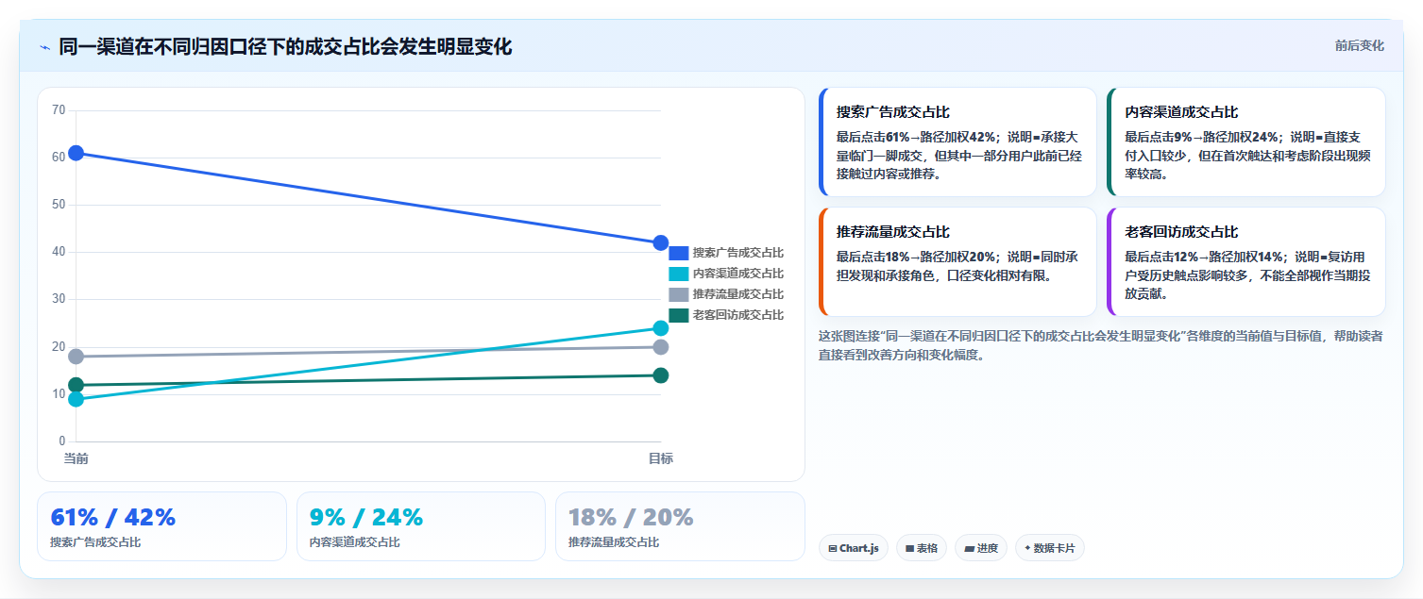Click the gray data point at 20 目标
The image size is (1423, 599).
coord(661,347)
